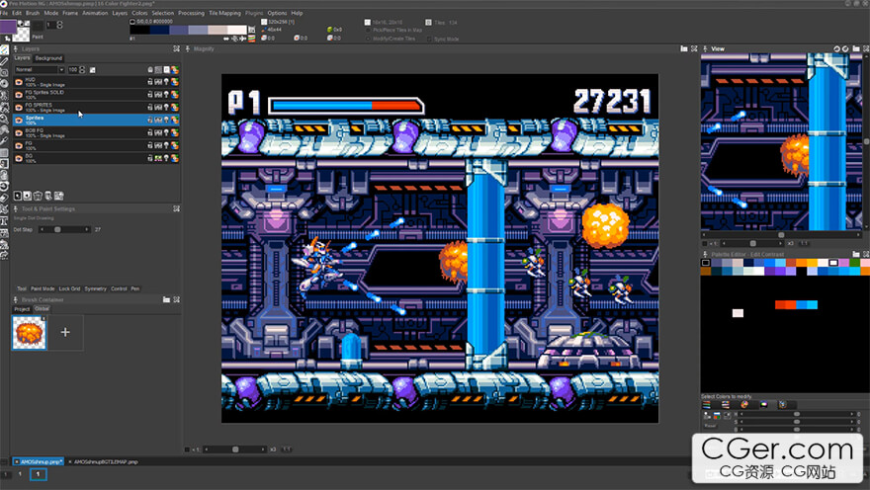Switch to Project tab in Brush Container

point(22,309)
